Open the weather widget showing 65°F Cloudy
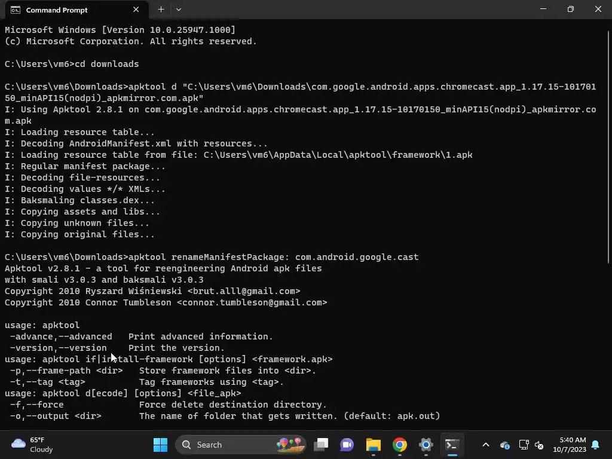This screenshot has width=612, height=459. 32,445
